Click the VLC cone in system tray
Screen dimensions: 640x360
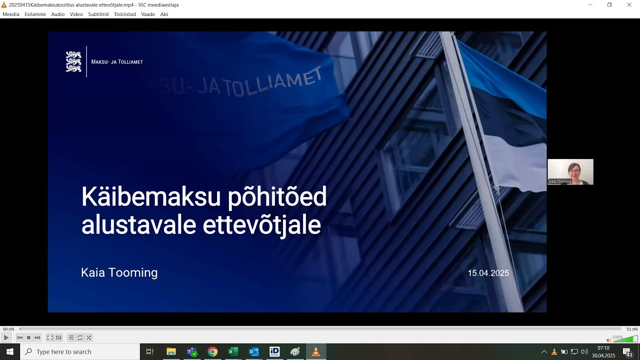tap(554, 352)
